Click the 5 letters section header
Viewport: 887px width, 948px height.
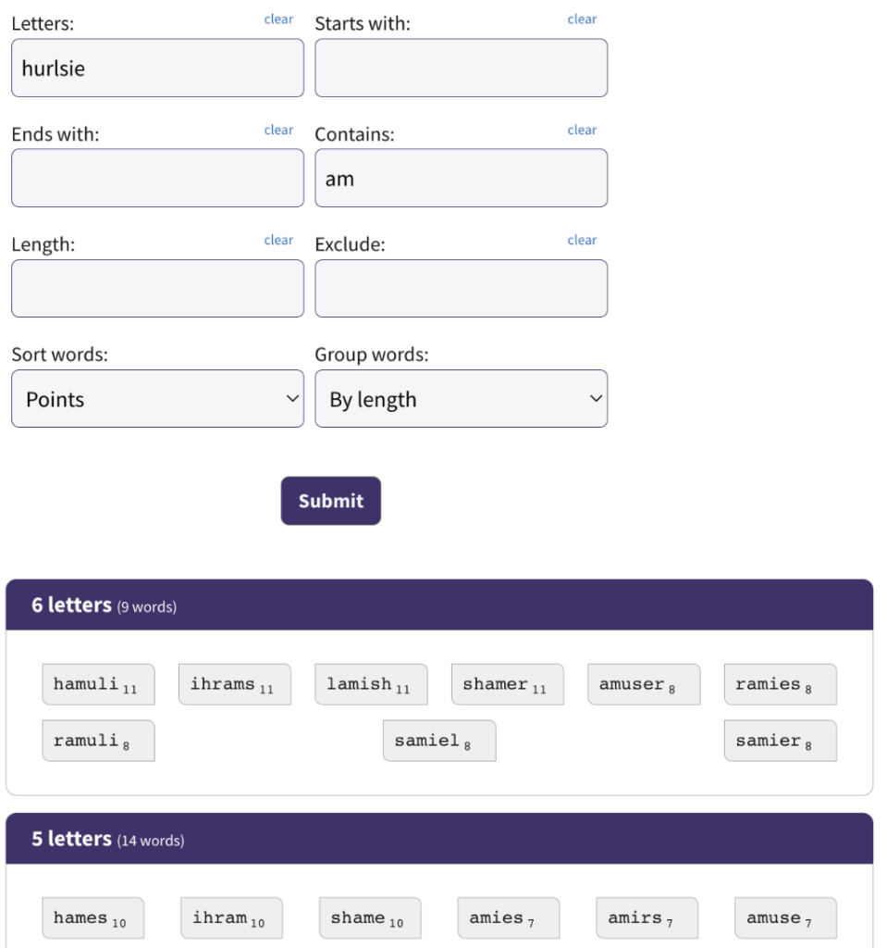pyautogui.click(x=439, y=839)
